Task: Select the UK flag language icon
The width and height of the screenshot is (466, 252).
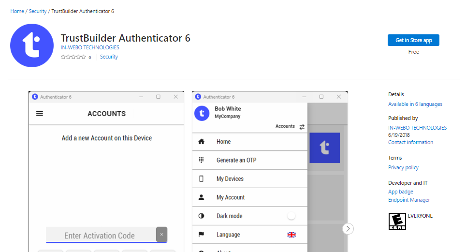Action: click(291, 235)
